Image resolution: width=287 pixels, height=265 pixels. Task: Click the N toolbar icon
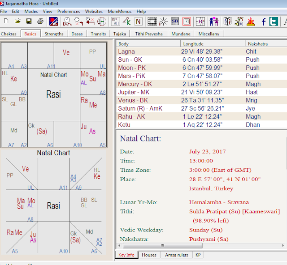[x=139, y=21]
